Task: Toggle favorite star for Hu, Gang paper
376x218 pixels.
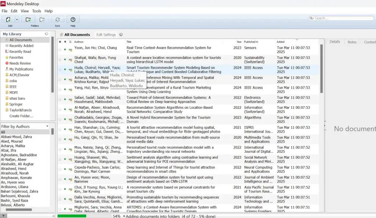Action: [60, 139]
